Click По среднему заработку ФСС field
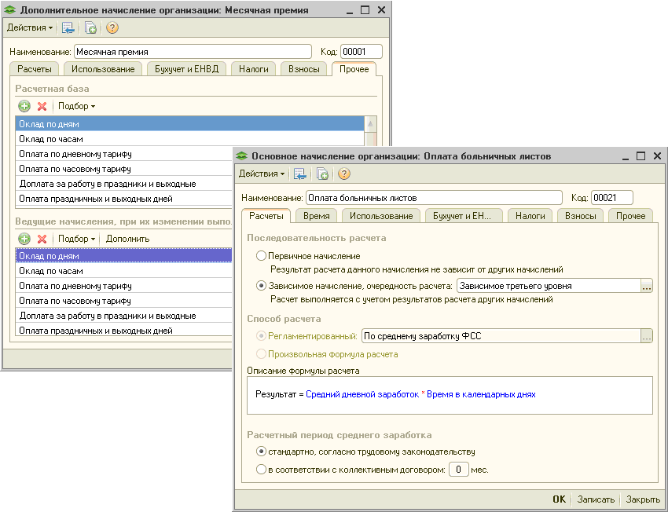This screenshot has height=512, width=668. [501, 336]
